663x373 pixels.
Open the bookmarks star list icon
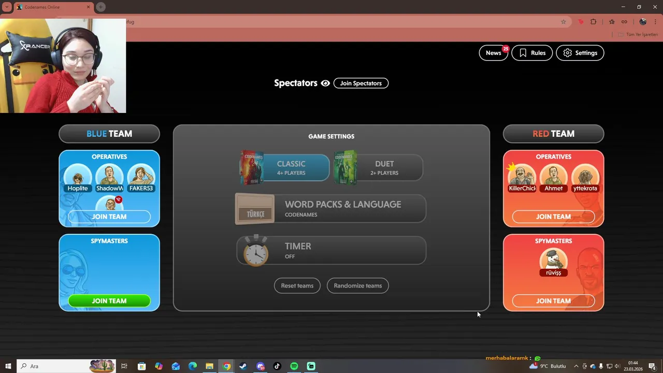point(612,22)
